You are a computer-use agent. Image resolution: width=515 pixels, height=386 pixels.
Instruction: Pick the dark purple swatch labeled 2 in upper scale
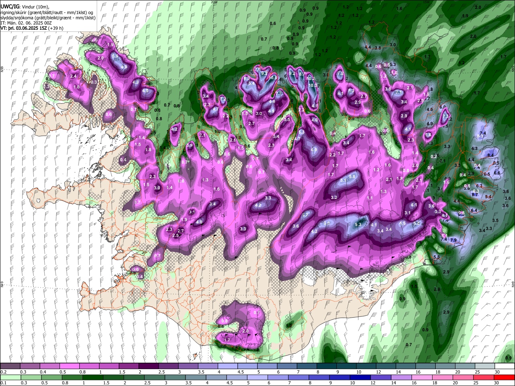coord(148,366)
